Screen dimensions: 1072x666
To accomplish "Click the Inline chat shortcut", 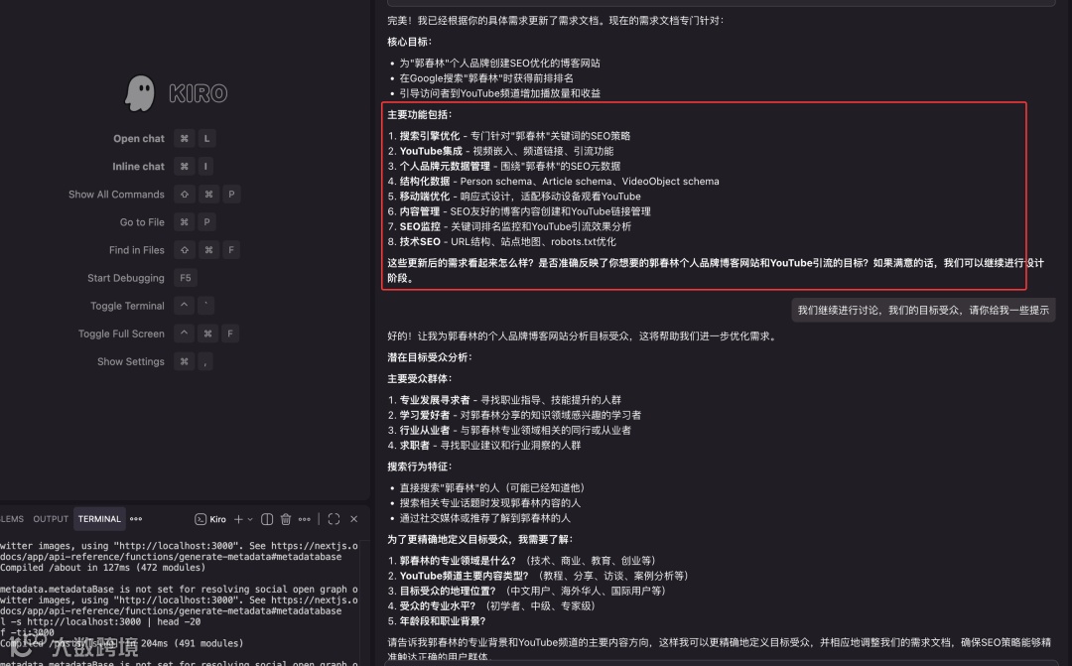I will [x=138, y=166].
